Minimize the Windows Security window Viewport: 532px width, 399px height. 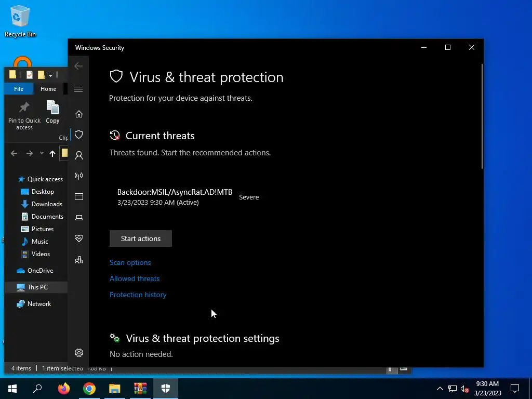point(424,47)
